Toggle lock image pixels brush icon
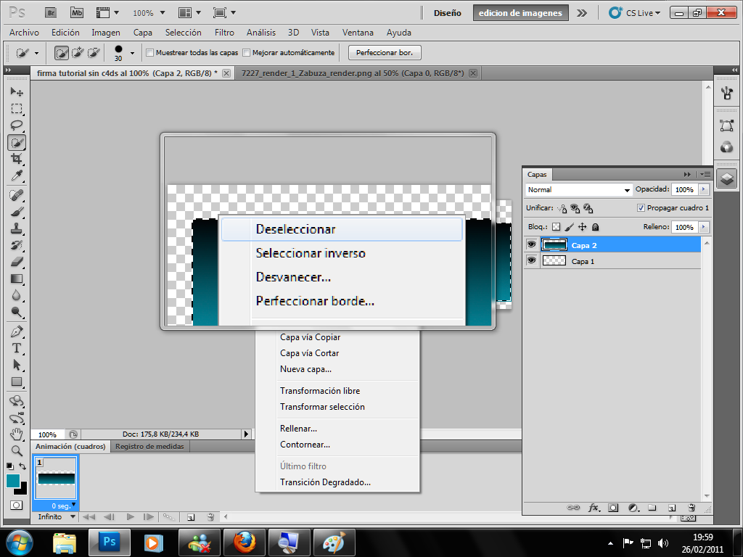Image resolution: width=743 pixels, height=557 pixels. [x=569, y=227]
